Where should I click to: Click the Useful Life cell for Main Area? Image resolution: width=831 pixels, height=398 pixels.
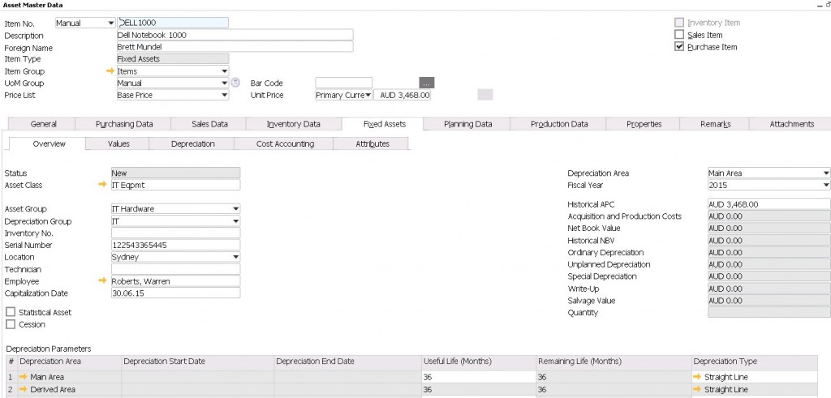pos(477,377)
